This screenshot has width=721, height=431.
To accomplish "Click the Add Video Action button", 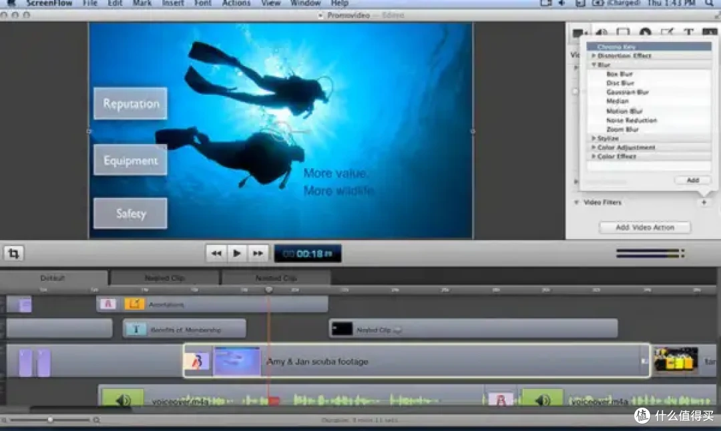I will pyautogui.click(x=645, y=228).
